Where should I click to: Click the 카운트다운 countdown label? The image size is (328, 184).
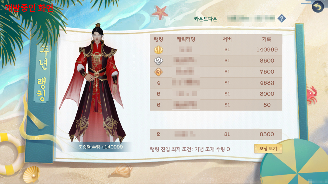206,19
